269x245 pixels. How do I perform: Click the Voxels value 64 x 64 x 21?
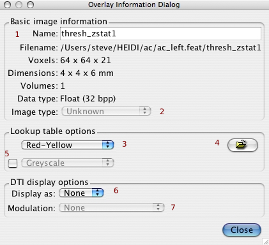click(x=86, y=61)
